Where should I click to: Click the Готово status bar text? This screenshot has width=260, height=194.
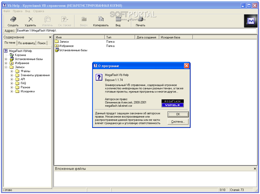point(8,190)
